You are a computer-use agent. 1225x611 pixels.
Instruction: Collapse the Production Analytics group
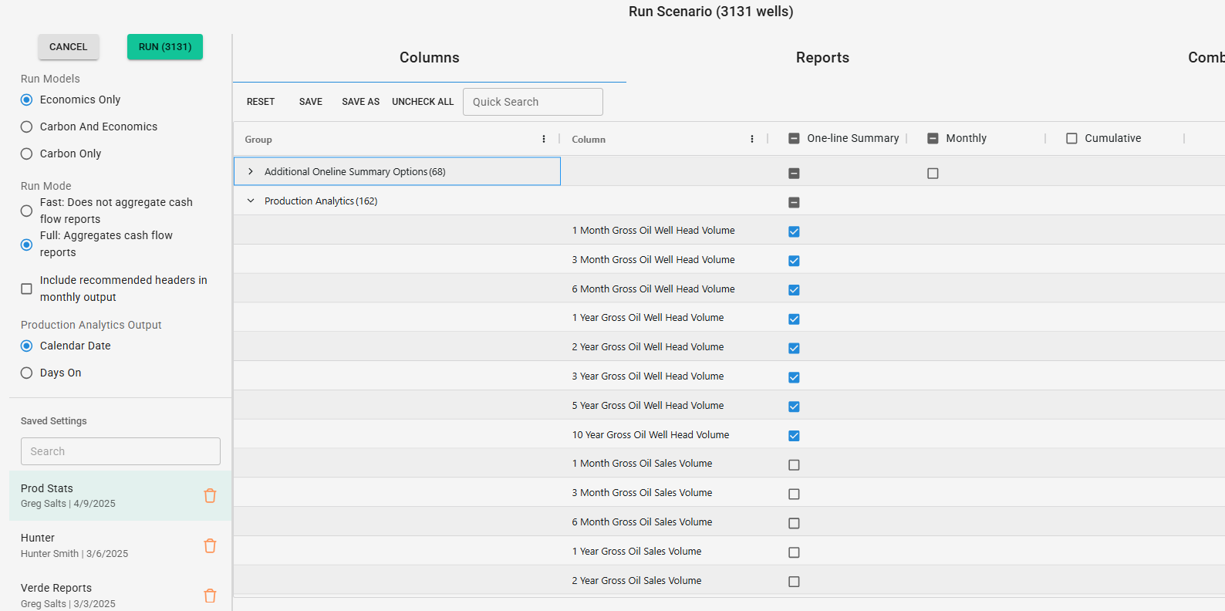[x=251, y=201]
